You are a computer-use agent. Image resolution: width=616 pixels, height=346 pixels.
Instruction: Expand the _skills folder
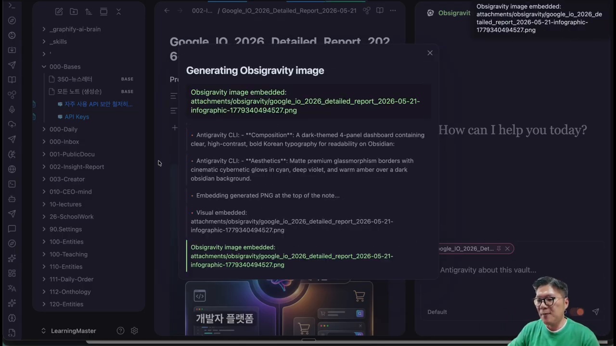[x=44, y=42]
